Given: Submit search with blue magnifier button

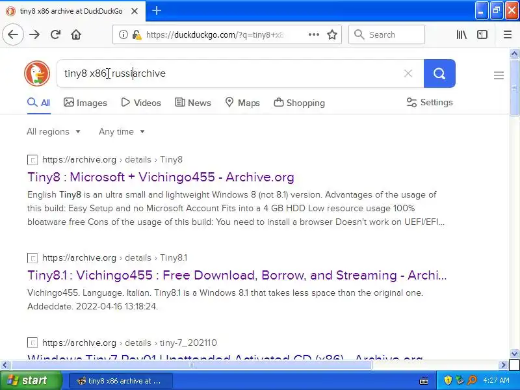Looking at the screenshot, I should 439,73.
